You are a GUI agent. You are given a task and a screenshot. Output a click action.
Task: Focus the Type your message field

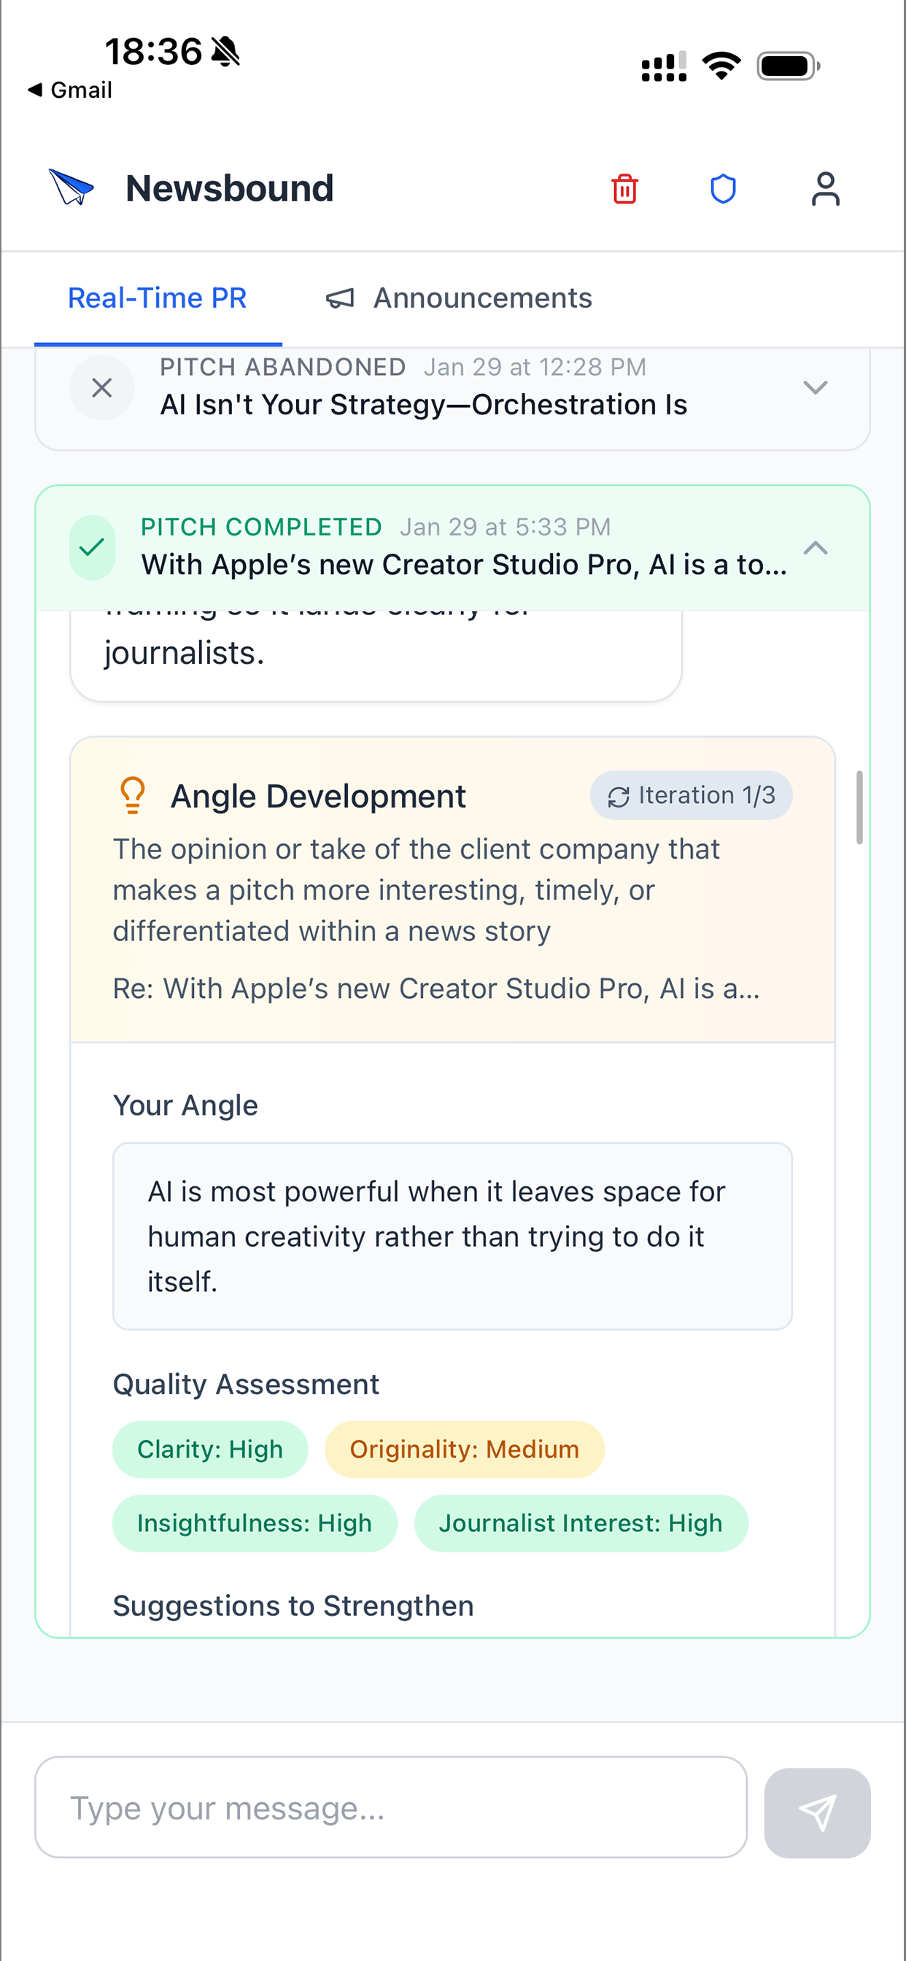(390, 1806)
